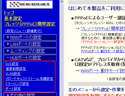Select ミラーリング設定 submenu item
Viewport: 125px width, 96px height.
click(17, 84)
